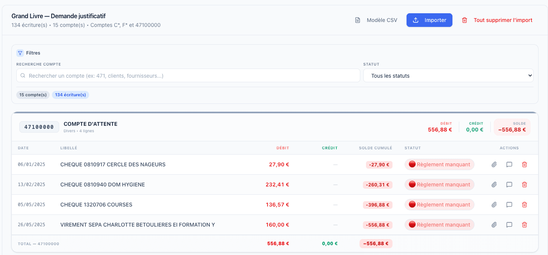Download the Modèle CSV template
Screen dimensions: 548x255
(376, 20)
